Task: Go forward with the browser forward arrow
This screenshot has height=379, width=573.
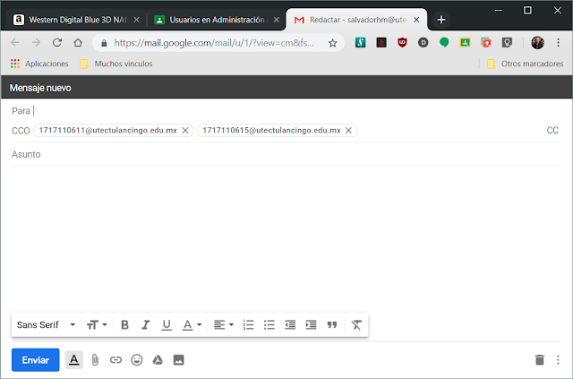Action: point(36,43)
